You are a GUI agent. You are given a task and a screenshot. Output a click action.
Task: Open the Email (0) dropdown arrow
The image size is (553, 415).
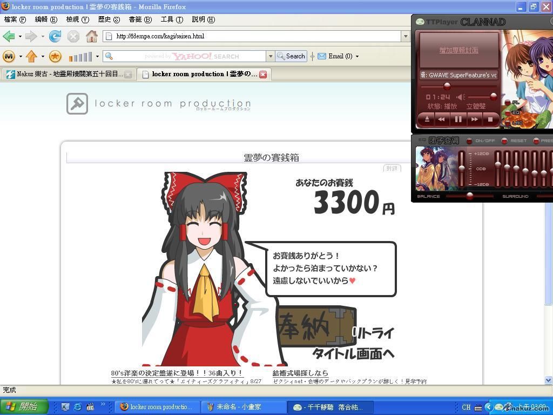click(357, 56)
